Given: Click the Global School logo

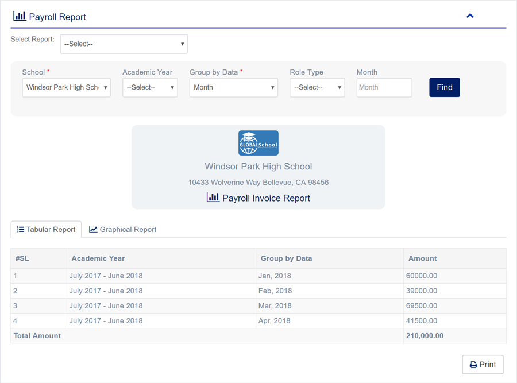Looking at the screenshot, I should click(258, 143).
